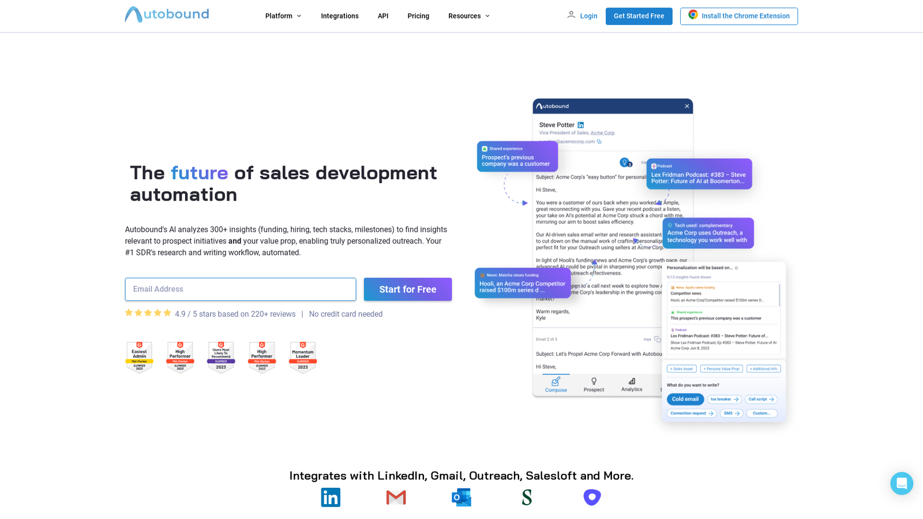The width and height of the screenshot is (923, 519).
Task: Click the five-star rating icons
Action: (148, 313)
